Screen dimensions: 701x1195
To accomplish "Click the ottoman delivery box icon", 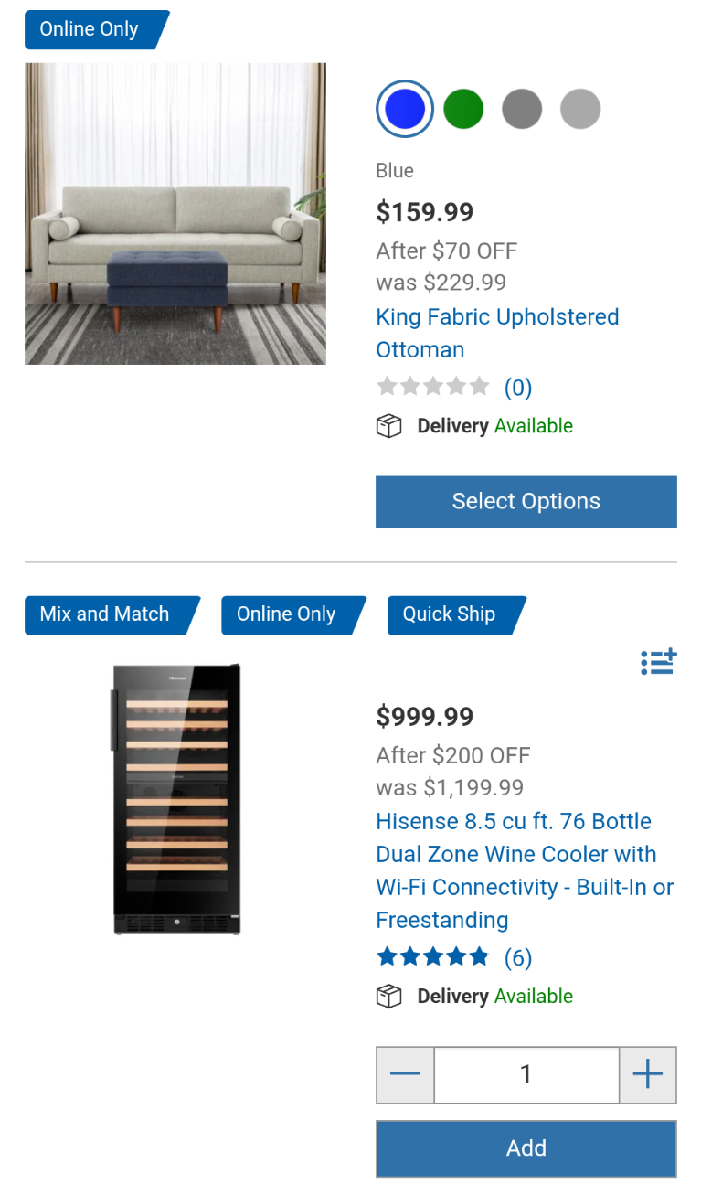I will (x=389, y=426).
